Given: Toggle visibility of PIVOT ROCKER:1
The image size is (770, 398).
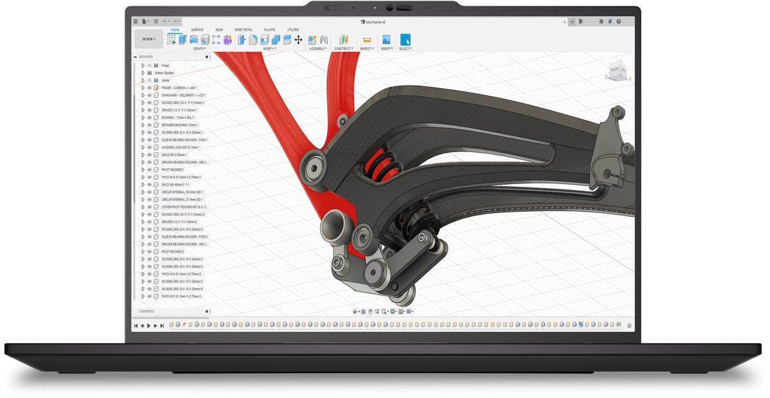Looking at the screenshot, I should (x=149, y=169).
